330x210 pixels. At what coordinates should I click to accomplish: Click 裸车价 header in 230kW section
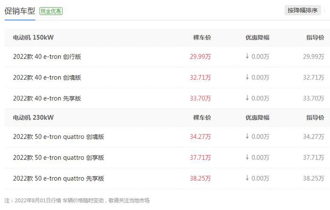click(x=202, y=118)
